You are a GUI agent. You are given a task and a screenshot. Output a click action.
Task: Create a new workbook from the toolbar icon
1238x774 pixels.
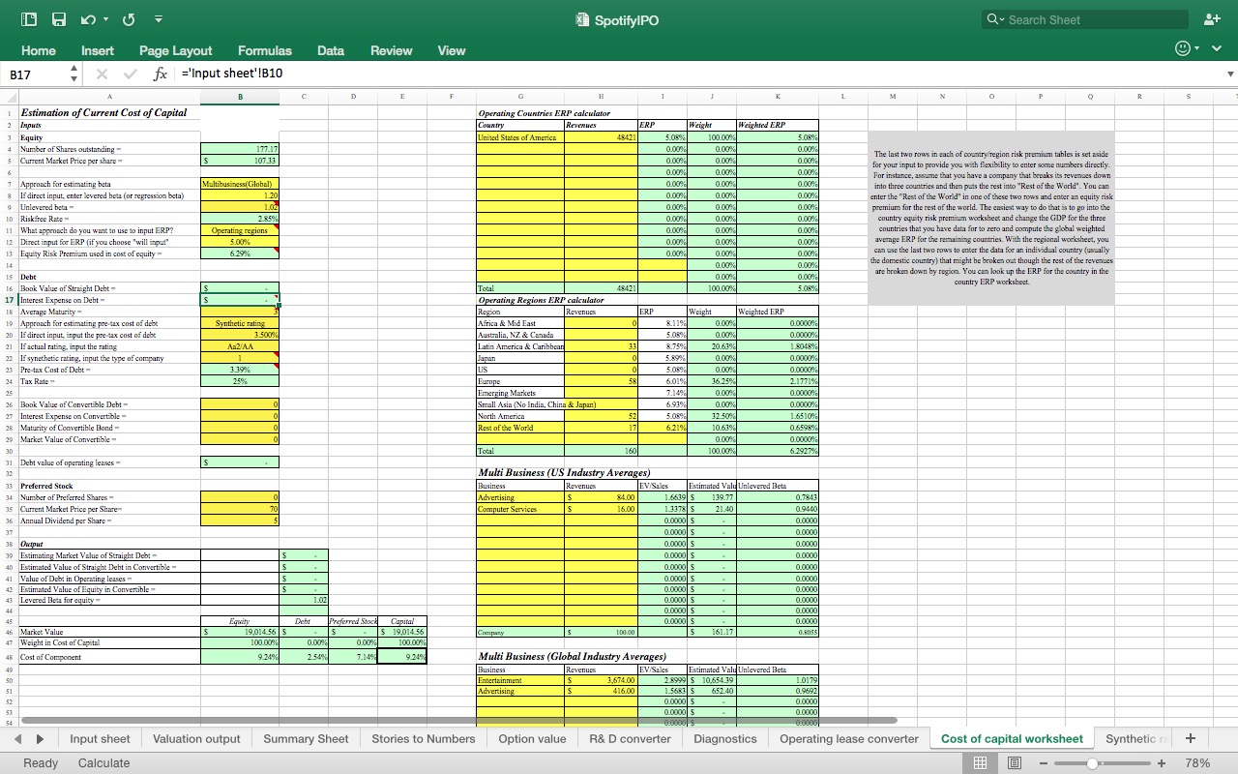point(29,18)
